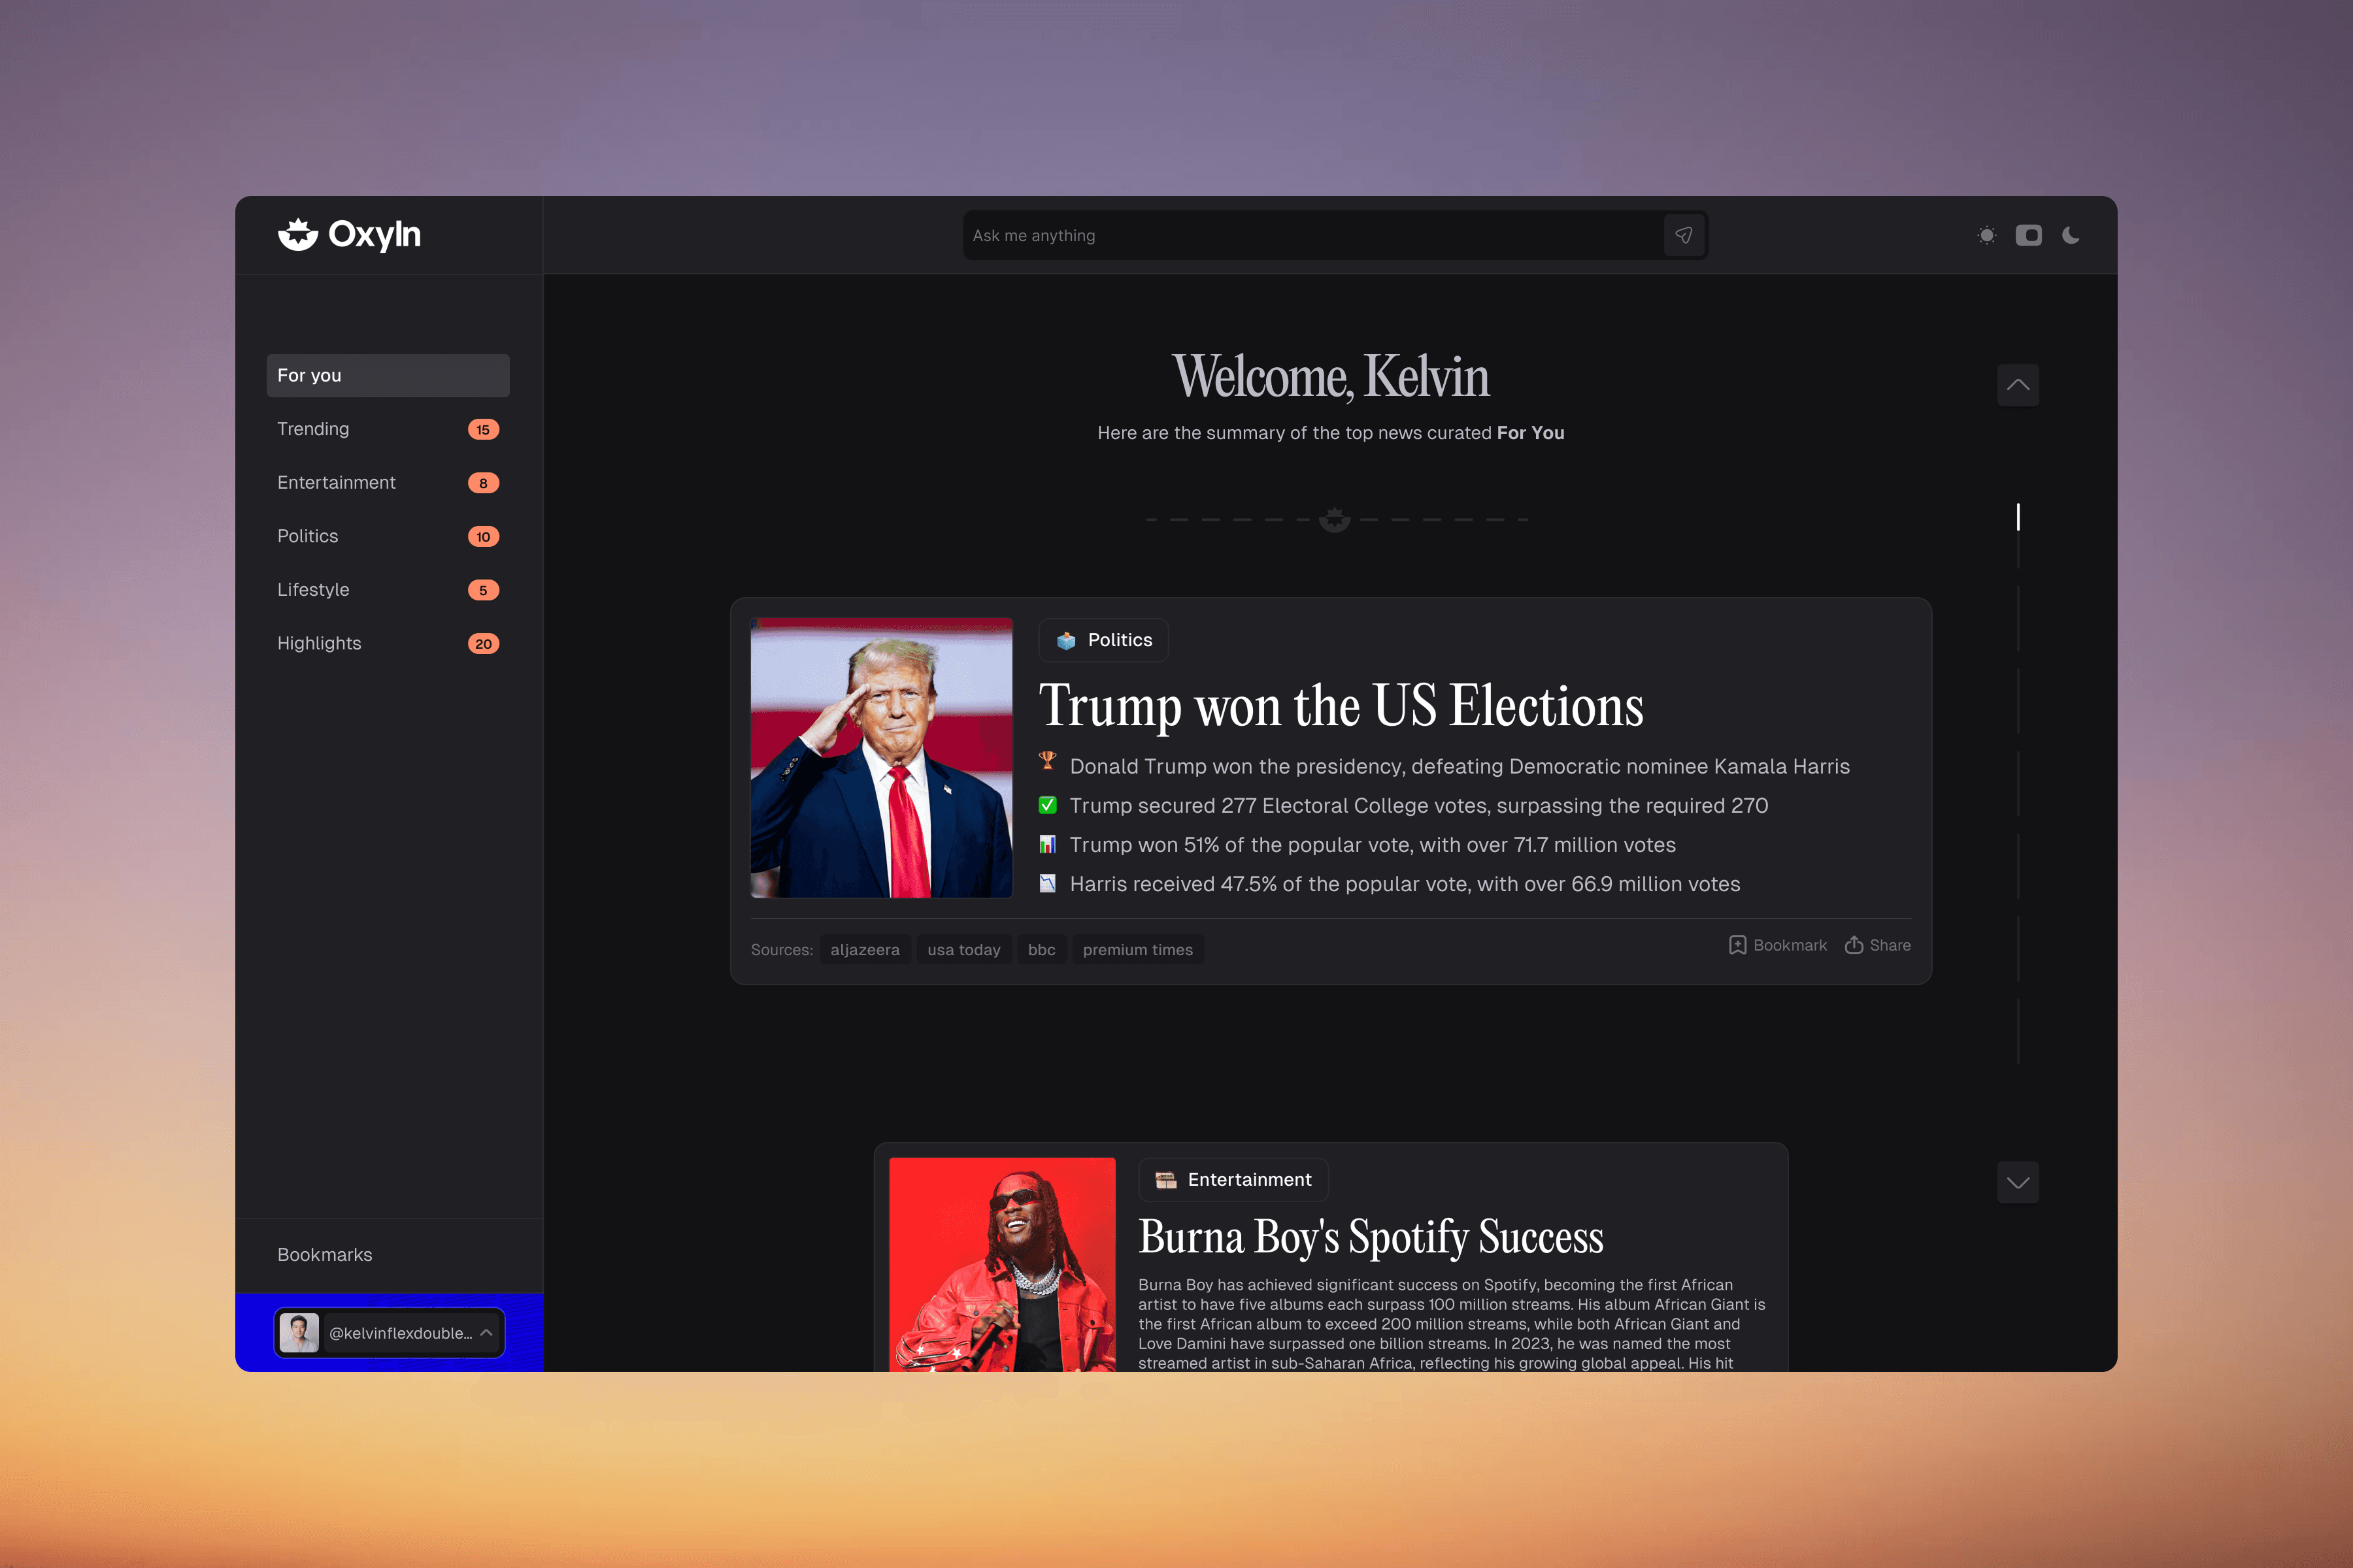Click the Oxyln crown logo icon
The width and height of the screenshot is (2353, 1568).
point(297,235)
